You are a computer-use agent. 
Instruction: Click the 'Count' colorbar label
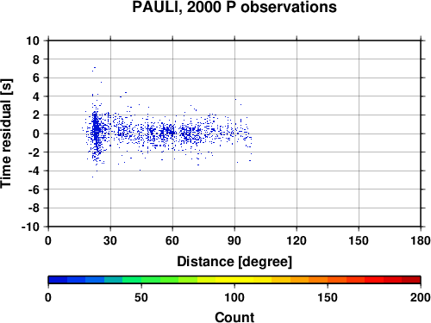pyautogui.click(x=234, y=317)
